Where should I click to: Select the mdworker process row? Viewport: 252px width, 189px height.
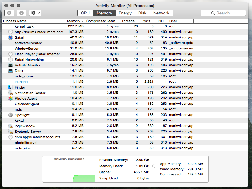coord(125,148)
